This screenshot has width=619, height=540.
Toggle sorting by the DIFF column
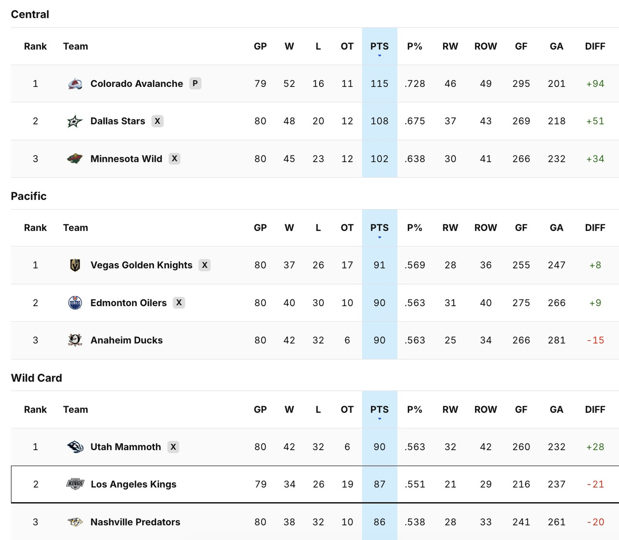[x=595, y=46]
